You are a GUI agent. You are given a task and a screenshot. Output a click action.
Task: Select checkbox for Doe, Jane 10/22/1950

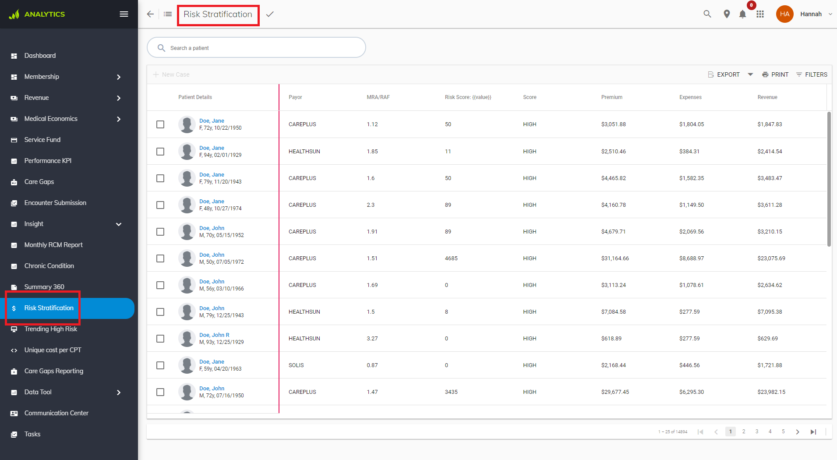click(160, 124)
